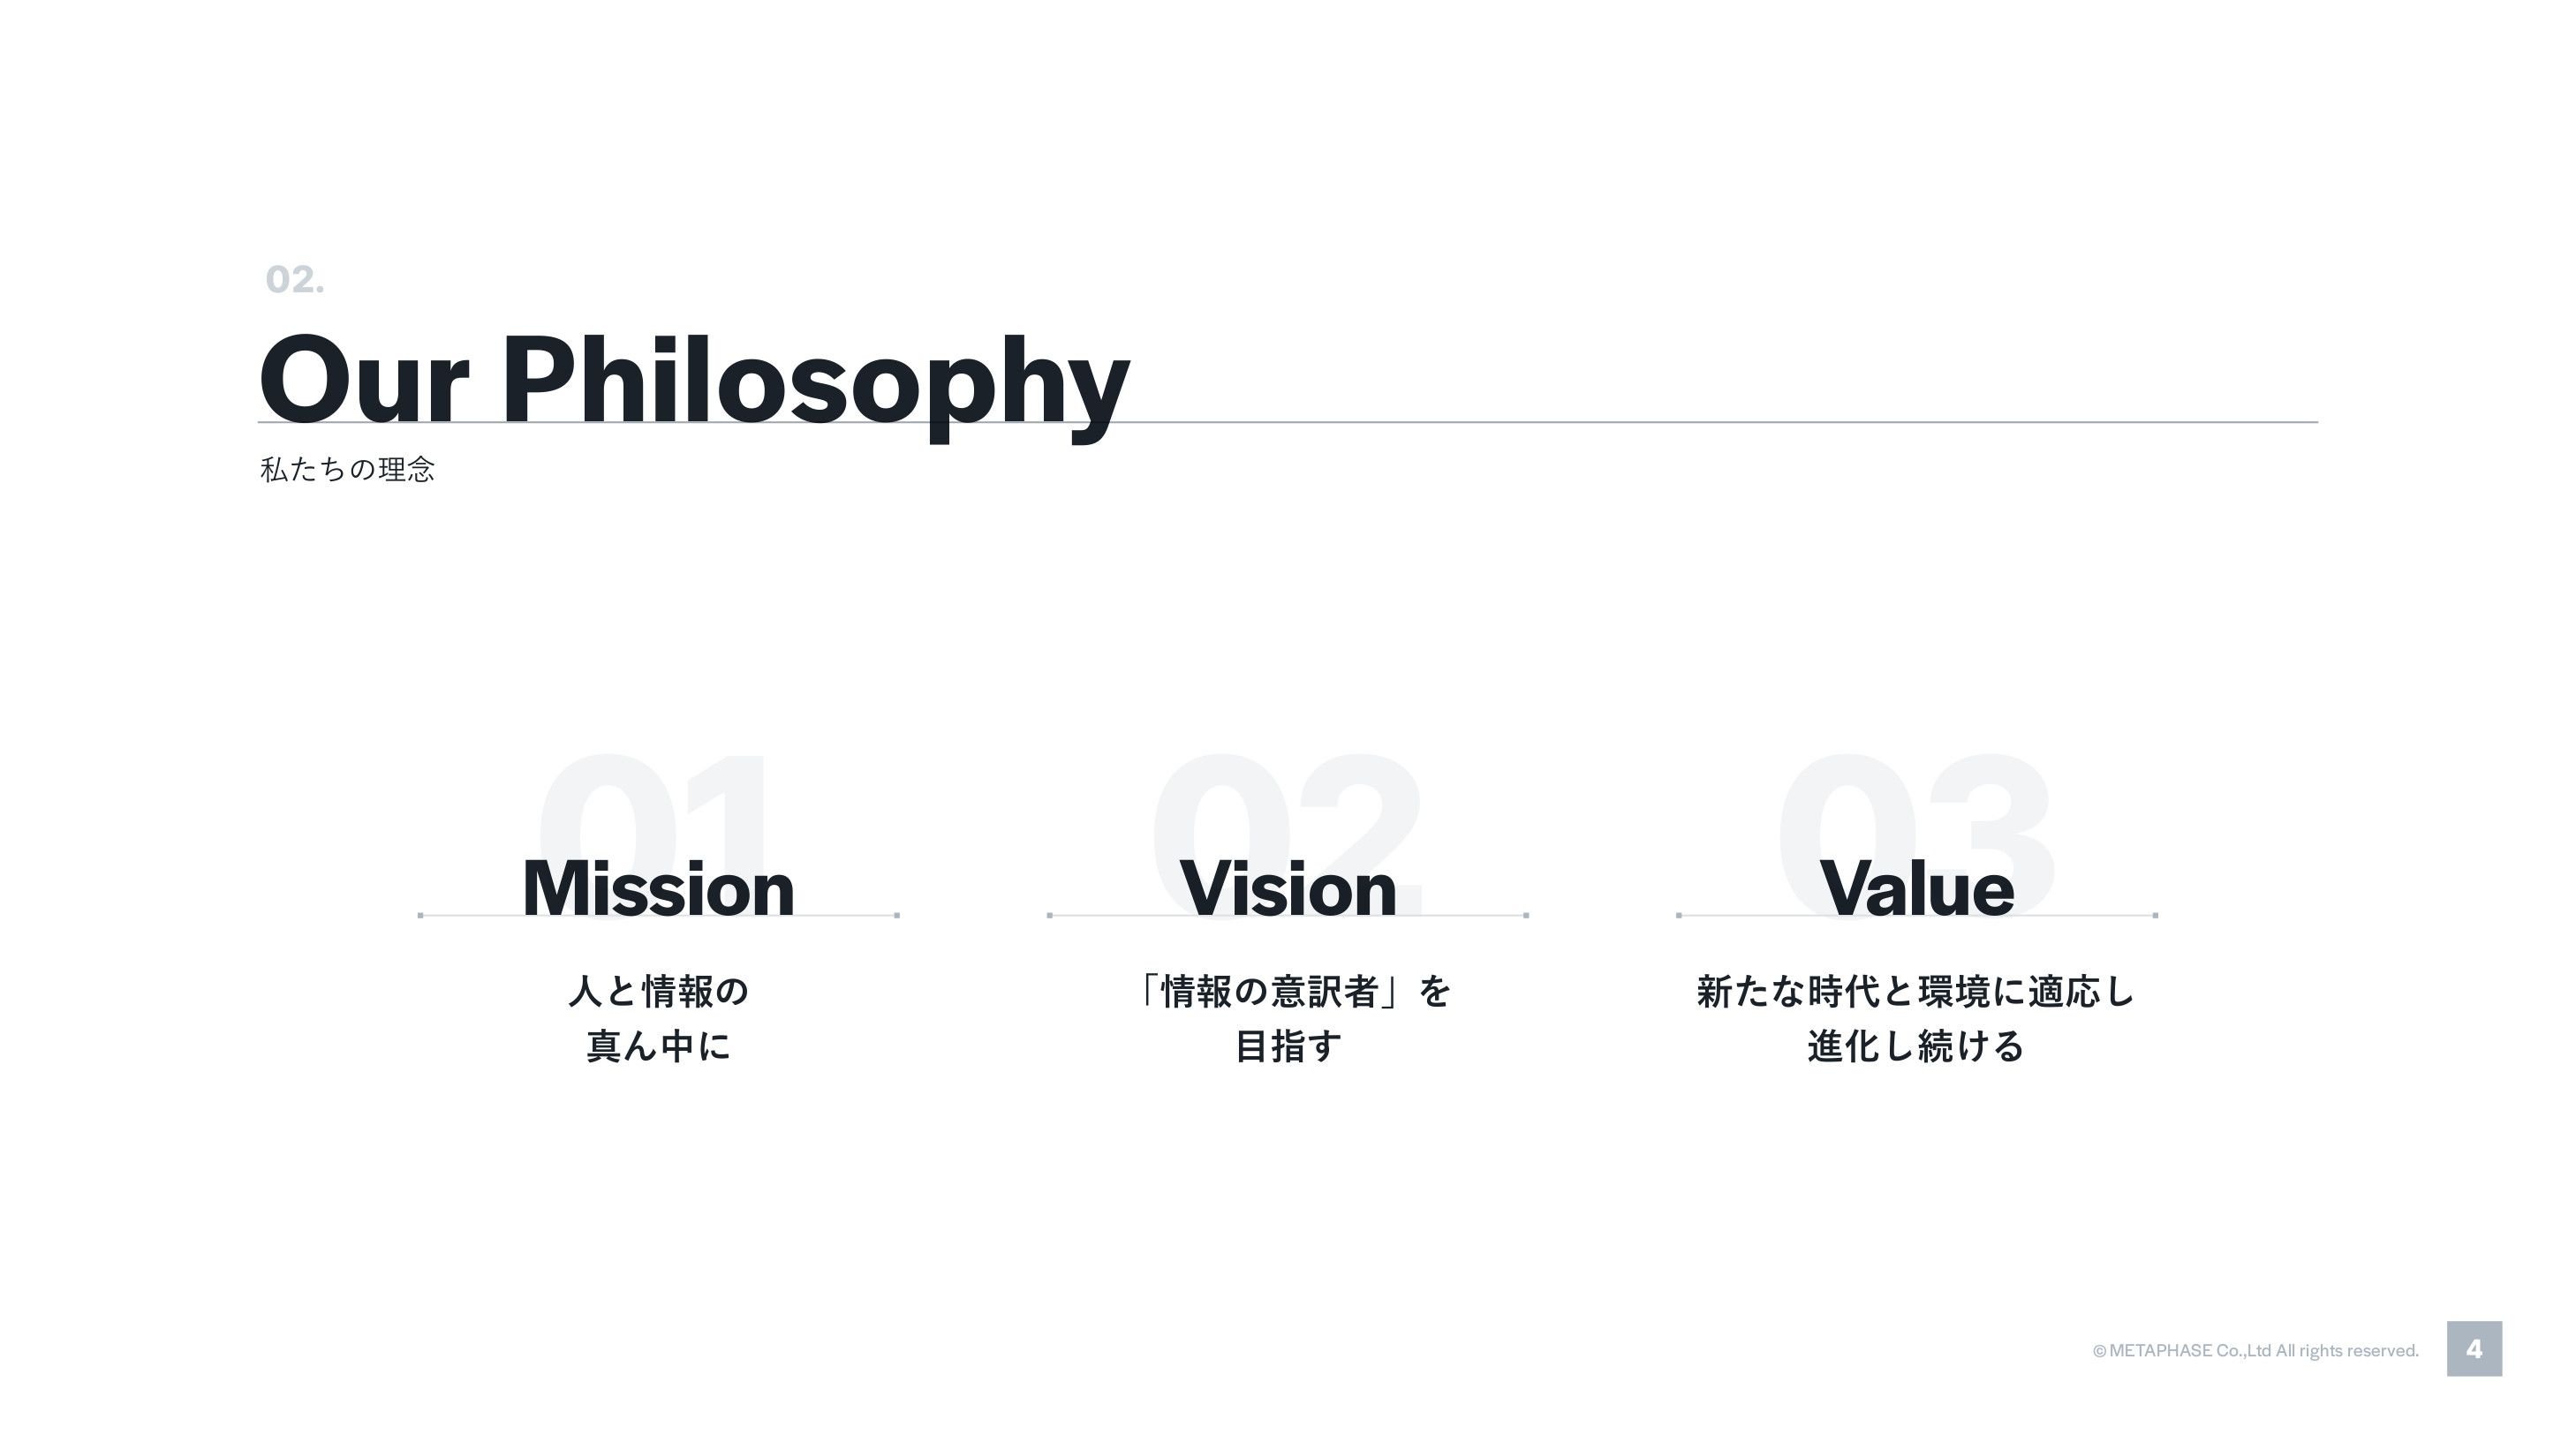This screenshot has width=2576, height=1450.
Task: Click the subtitle 私たちの理念
Action: 347,469
